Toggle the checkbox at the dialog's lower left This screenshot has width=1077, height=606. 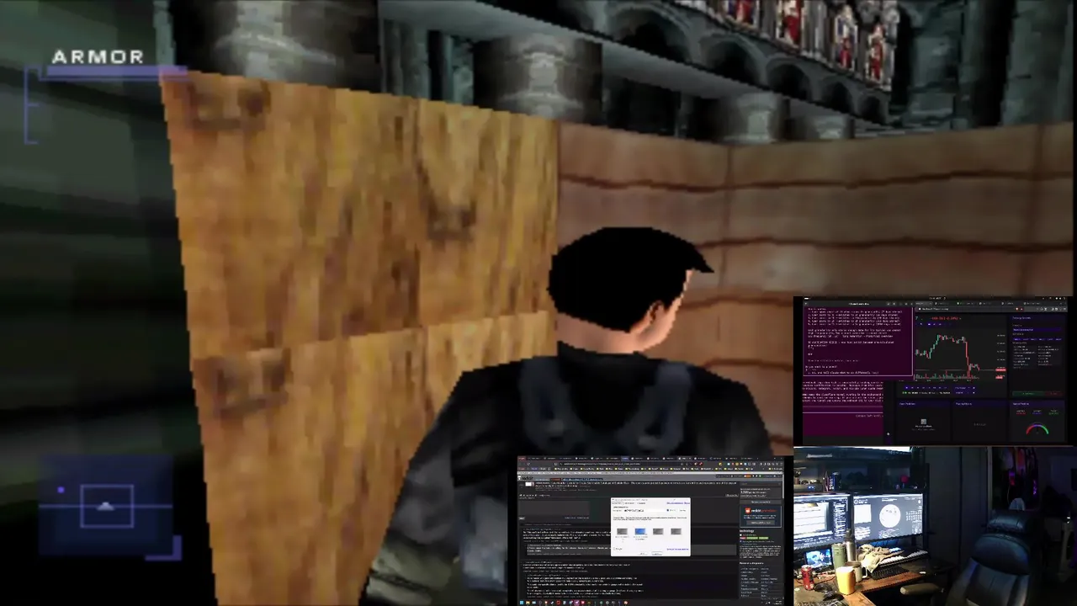tap(614, 549)
